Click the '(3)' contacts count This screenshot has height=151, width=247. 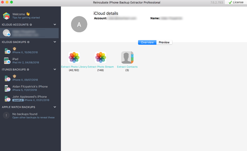tap(127, 70)
